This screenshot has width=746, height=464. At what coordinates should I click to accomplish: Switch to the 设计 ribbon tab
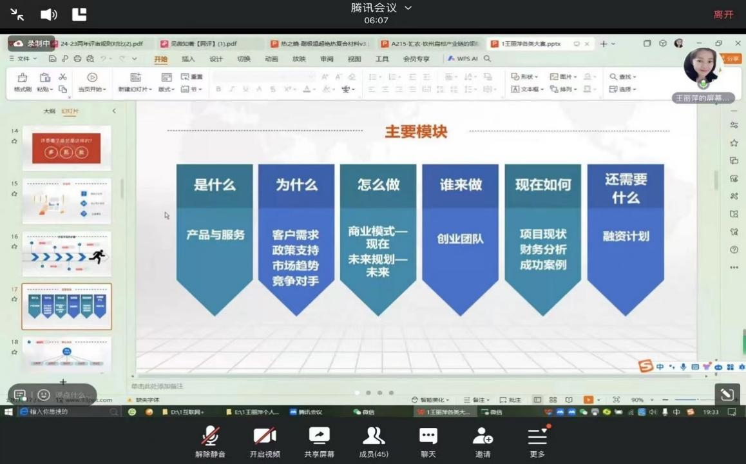click(216, 59)
